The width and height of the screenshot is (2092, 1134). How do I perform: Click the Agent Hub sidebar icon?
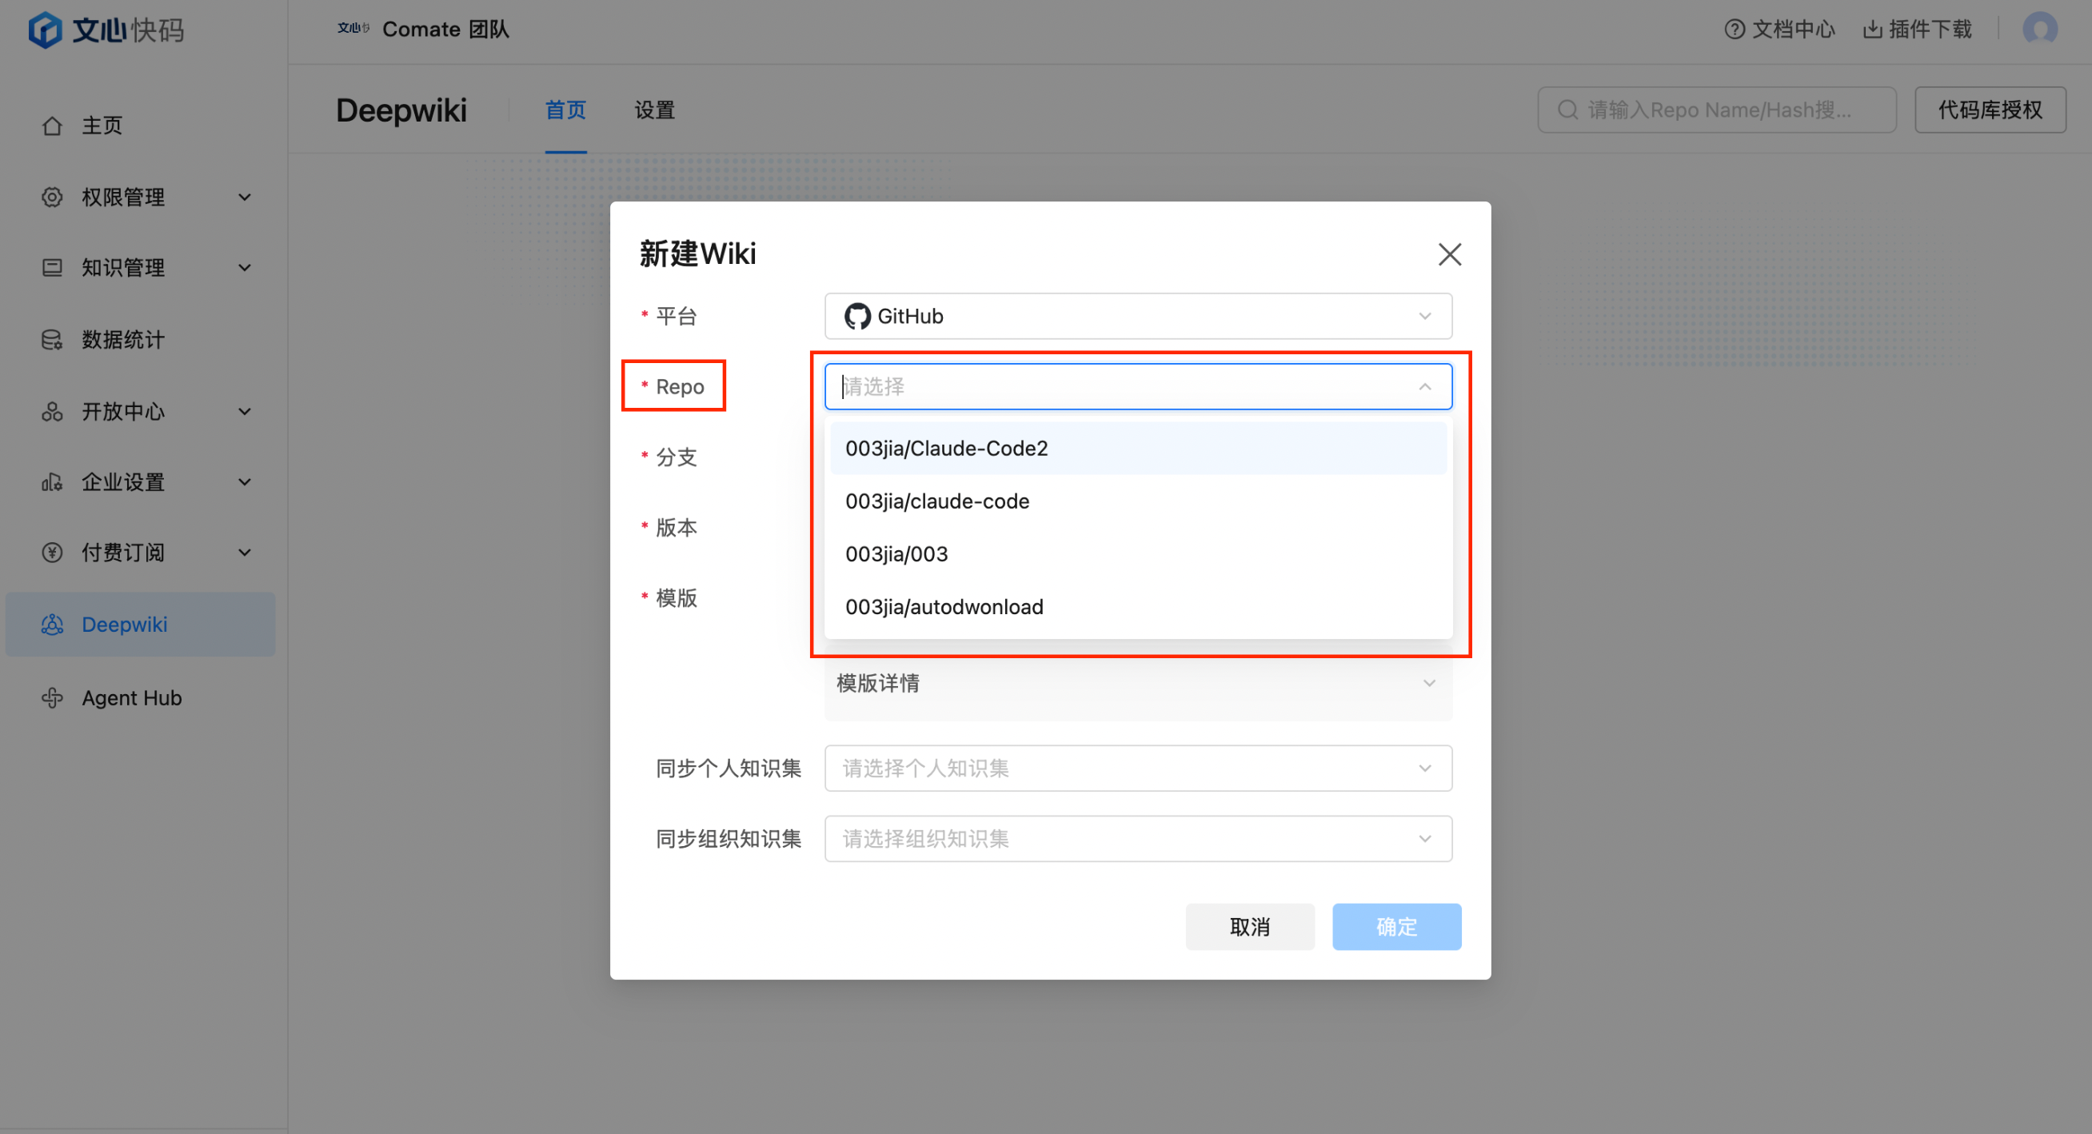tap(52, 698)
